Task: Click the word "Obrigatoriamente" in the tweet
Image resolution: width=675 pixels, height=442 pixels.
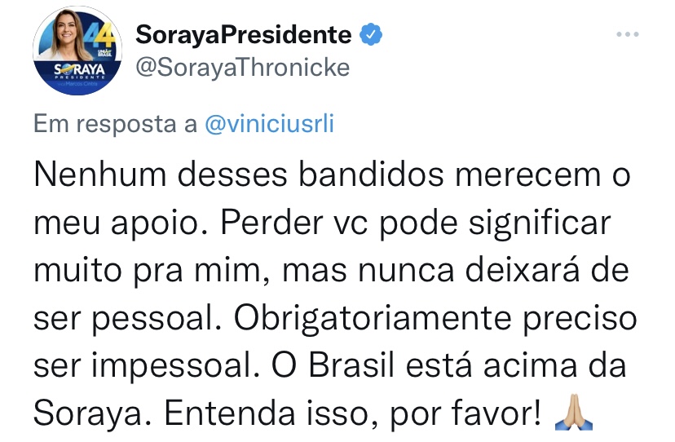Action: tap(373, 319)
